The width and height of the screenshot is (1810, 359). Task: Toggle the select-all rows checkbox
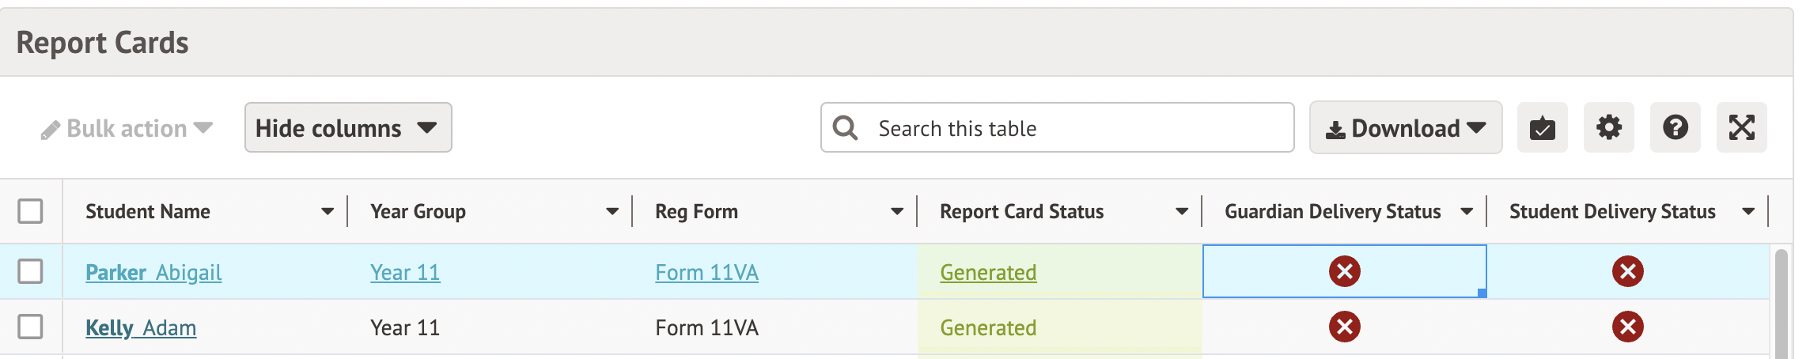tap(30, 211)
